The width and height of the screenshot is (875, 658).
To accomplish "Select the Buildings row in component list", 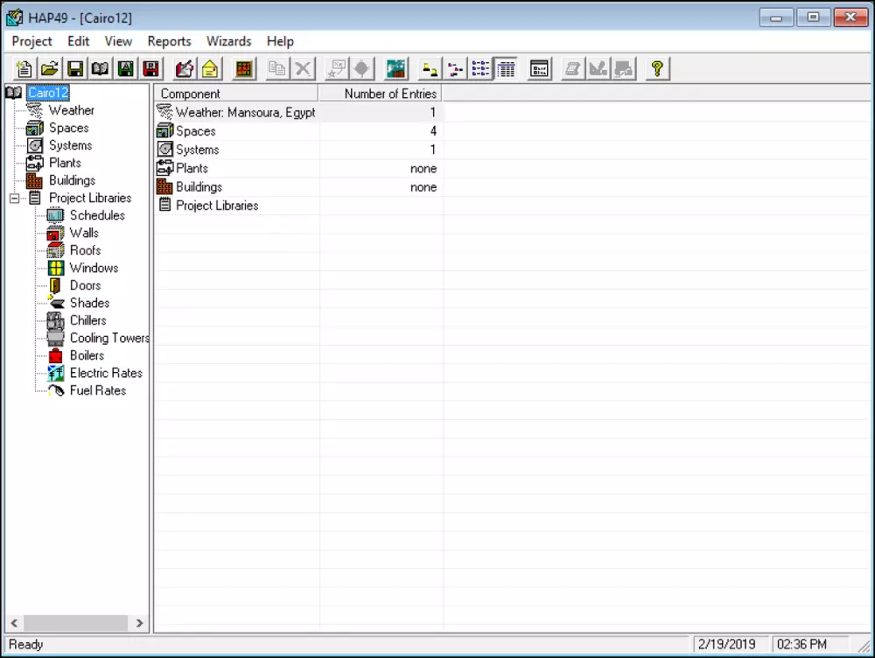I will pyautogui.click(x=298, y=187).
